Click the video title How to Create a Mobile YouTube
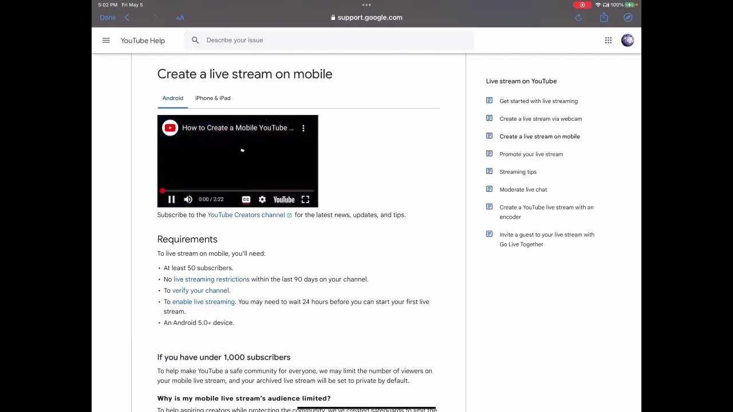 pyautogui.click(x=238, y=128)
